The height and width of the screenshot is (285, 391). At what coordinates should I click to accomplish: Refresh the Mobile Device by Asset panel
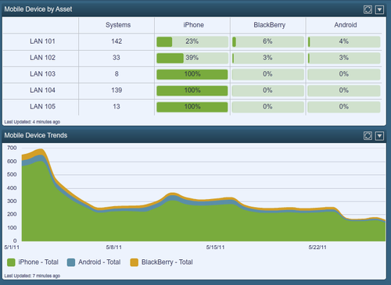point(368,9)
